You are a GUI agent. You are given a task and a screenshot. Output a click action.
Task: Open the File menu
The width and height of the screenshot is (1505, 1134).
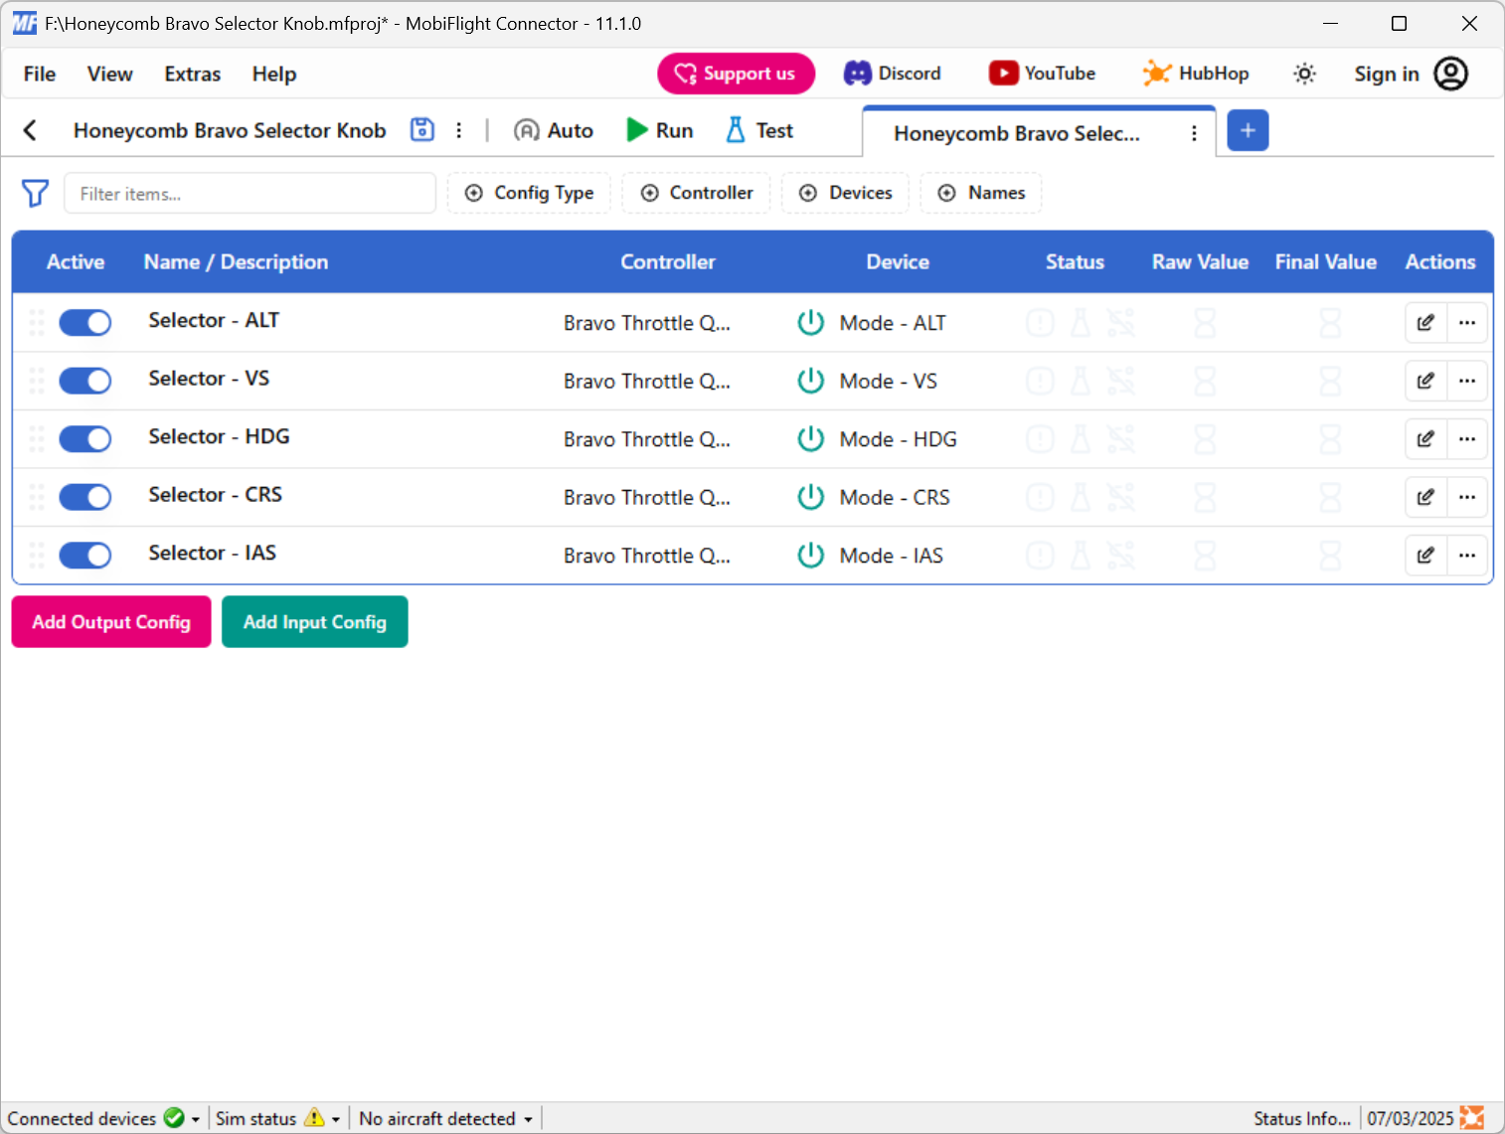[x=40, y=74]
